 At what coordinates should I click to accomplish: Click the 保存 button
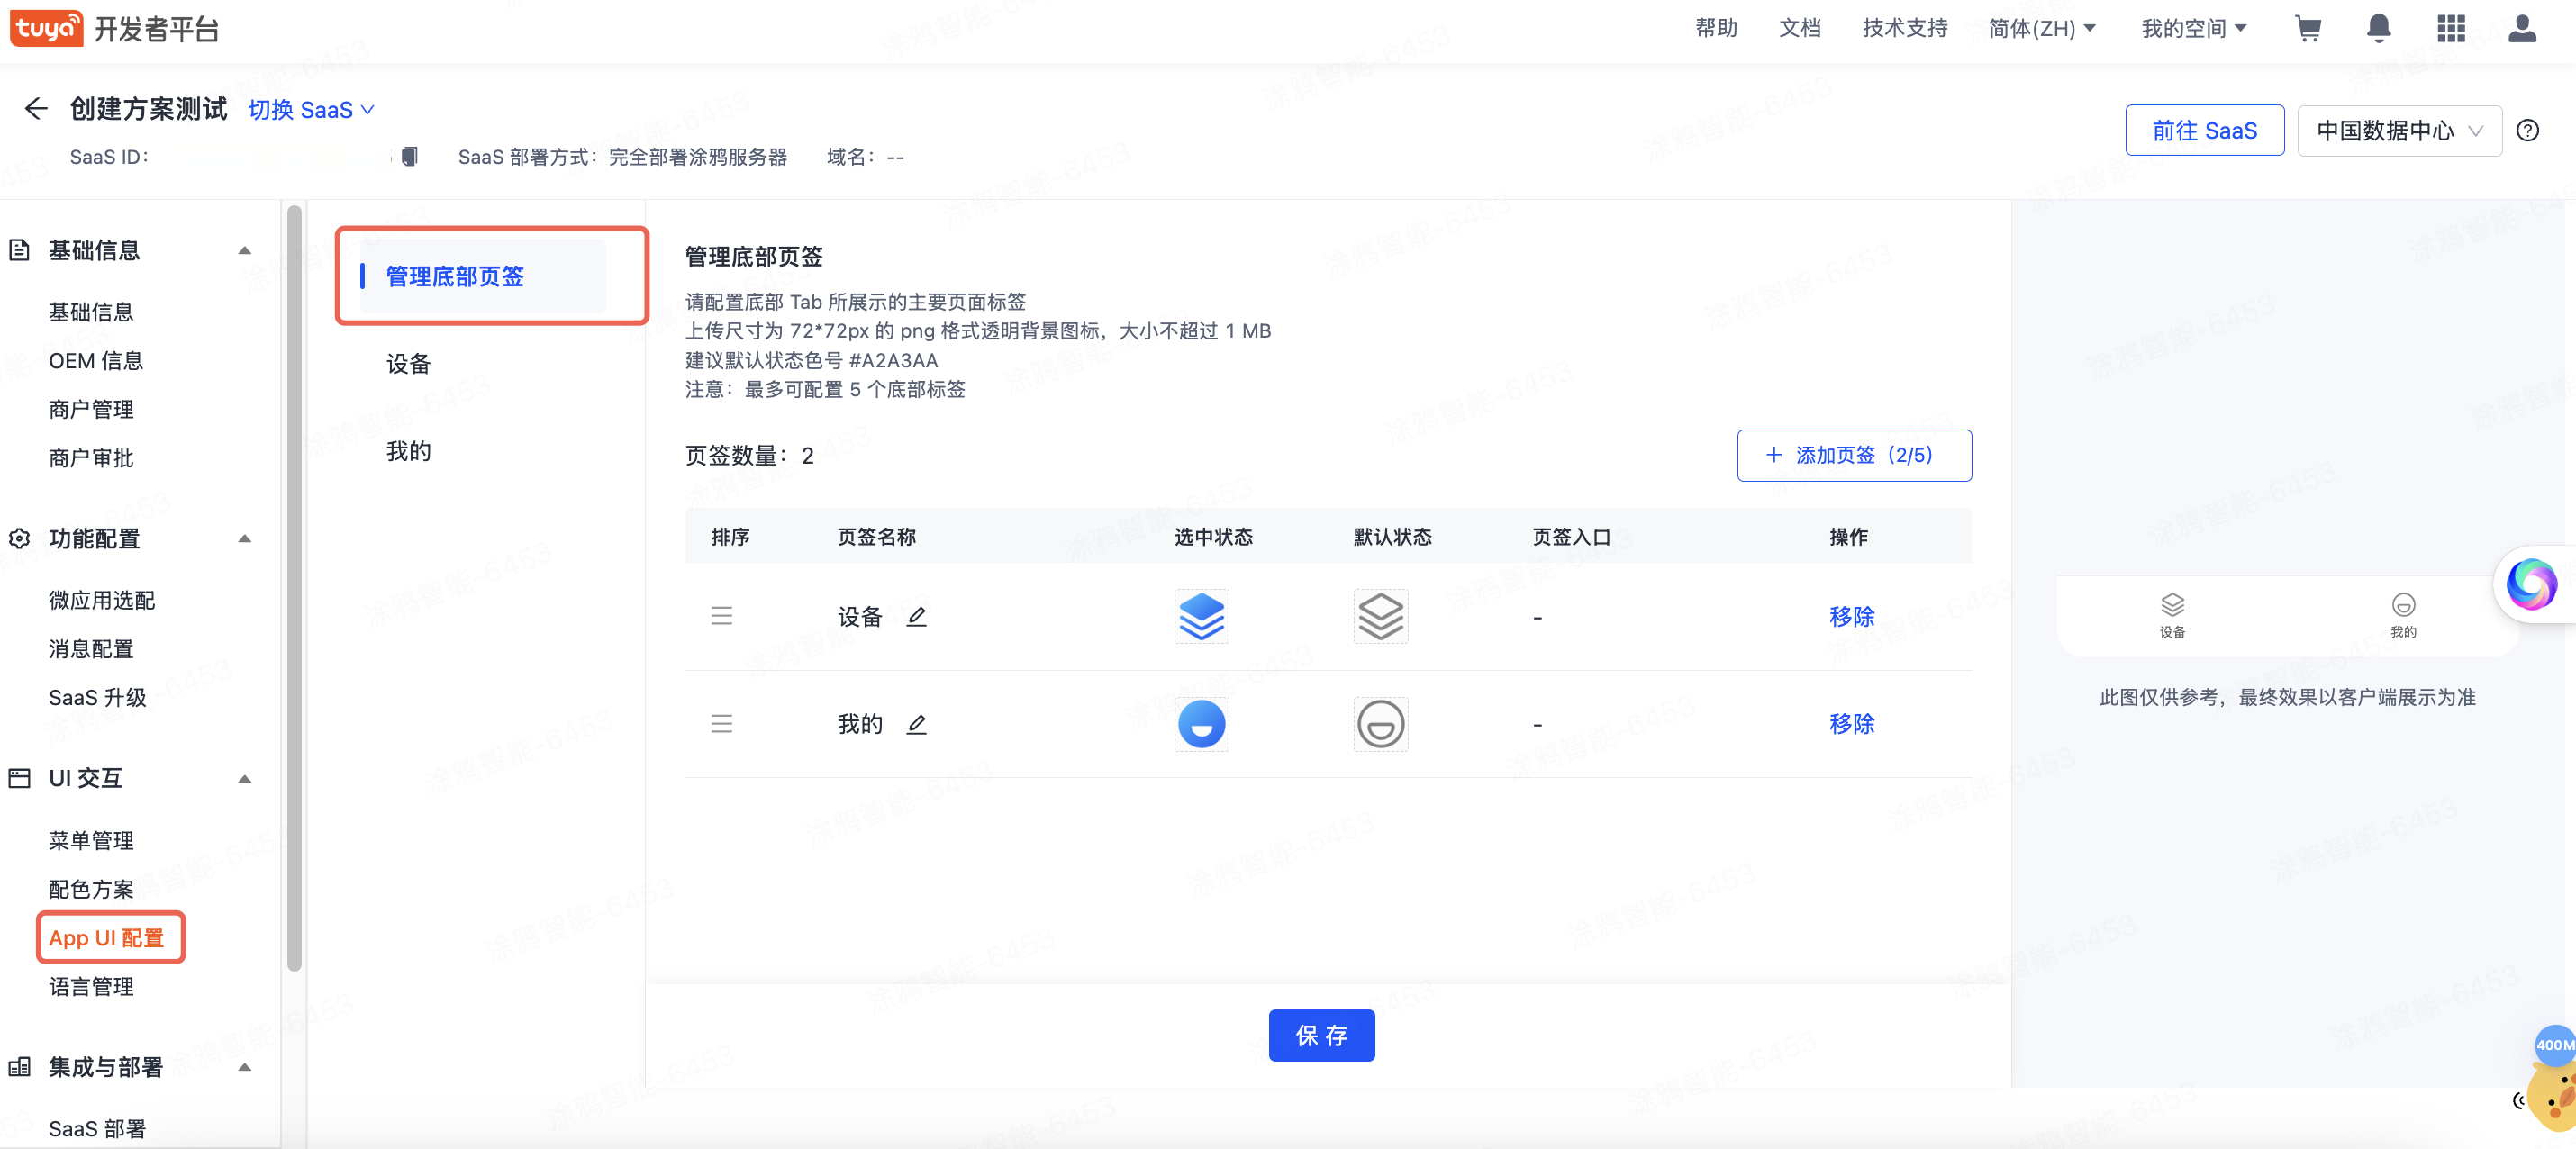(x=1321, y=1035)
